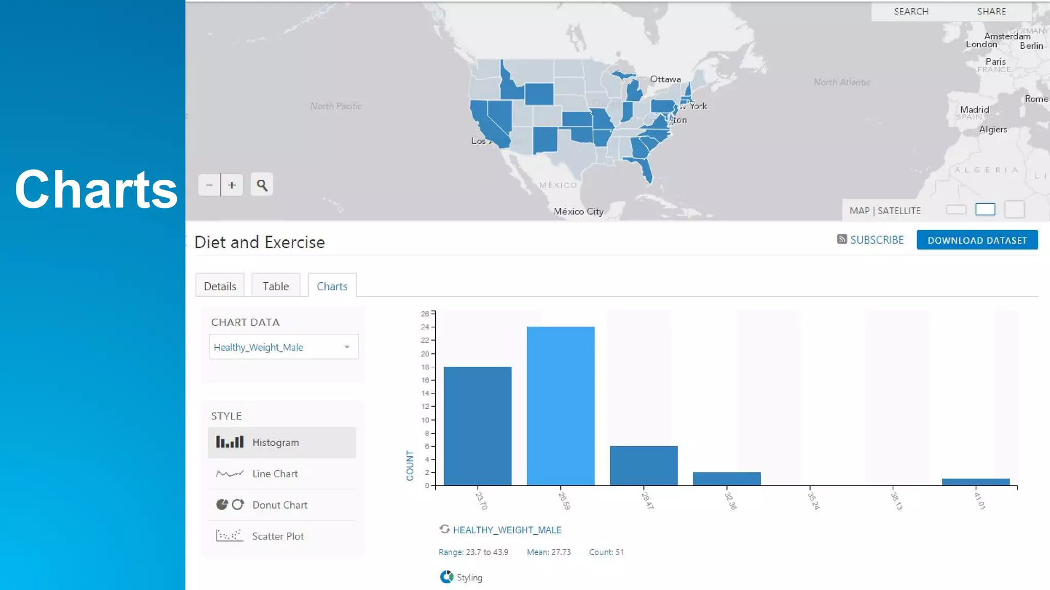Switch basemap to MAP view
Screen dimensions: 1050x590
tap(859, 210)
